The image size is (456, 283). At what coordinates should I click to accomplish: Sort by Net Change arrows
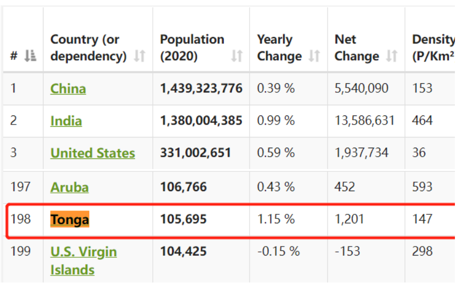(392, 56)
